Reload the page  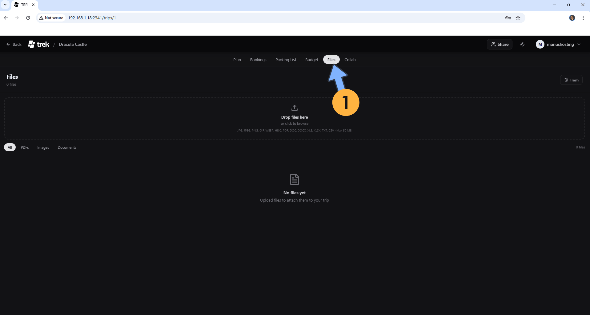pyautogui.click(x=28, y=18)
